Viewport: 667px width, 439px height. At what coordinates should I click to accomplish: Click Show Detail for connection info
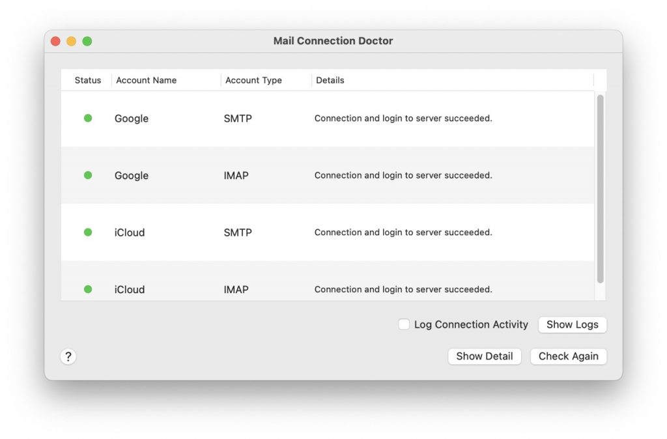coord(485,356)
